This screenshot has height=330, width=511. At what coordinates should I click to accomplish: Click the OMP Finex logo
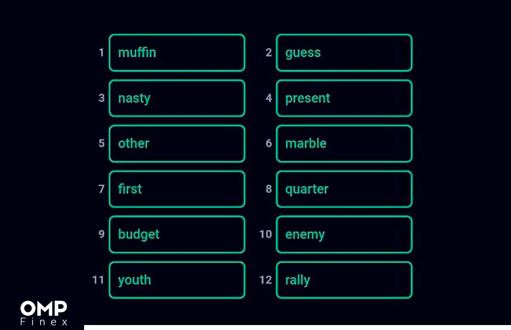click(x=44, y=313)
